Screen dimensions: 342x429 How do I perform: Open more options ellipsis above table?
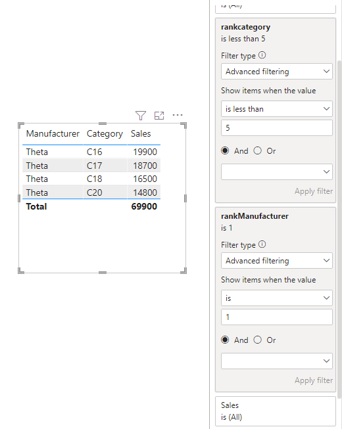coord(178,115)
